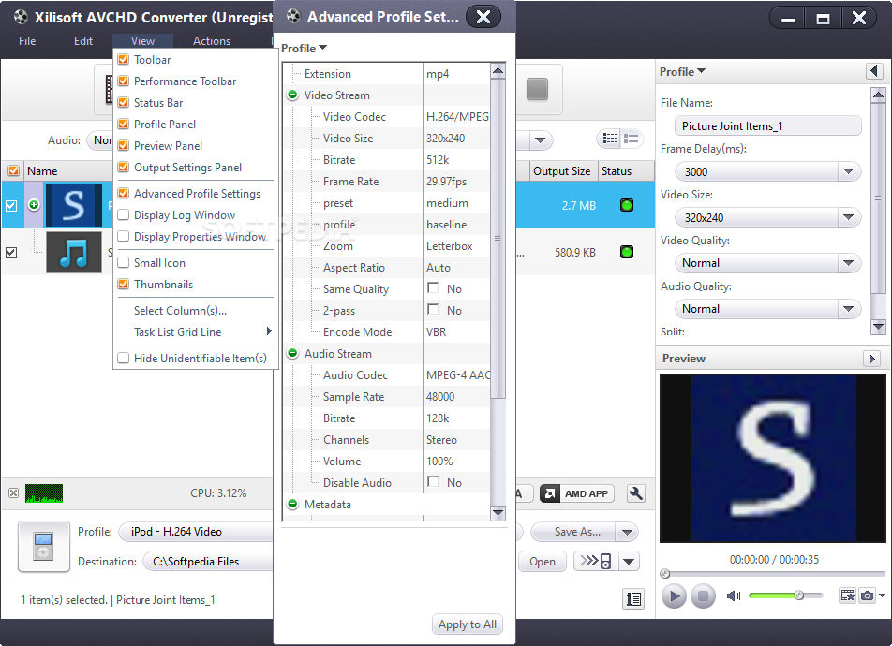Expand the Preview panel with right arrow
This screenshot has width=892, height=646.
click(871, 359)
